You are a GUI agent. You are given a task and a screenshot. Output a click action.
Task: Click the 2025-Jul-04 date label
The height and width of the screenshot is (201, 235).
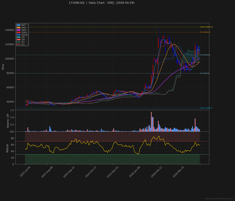[x=25, y=172]
